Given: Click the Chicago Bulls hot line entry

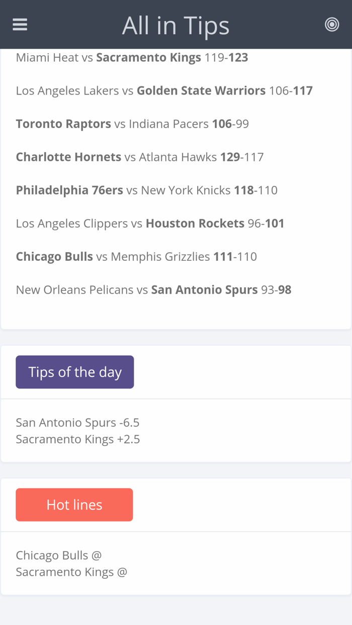Looking at the screenshot, I should (x=59, y=555).
